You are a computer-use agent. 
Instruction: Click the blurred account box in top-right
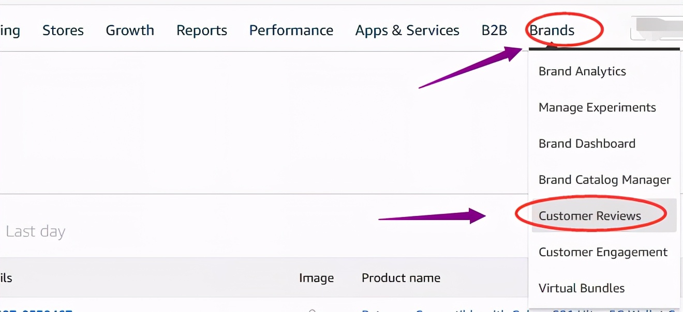pyautogui.click(x=656, y=28)
